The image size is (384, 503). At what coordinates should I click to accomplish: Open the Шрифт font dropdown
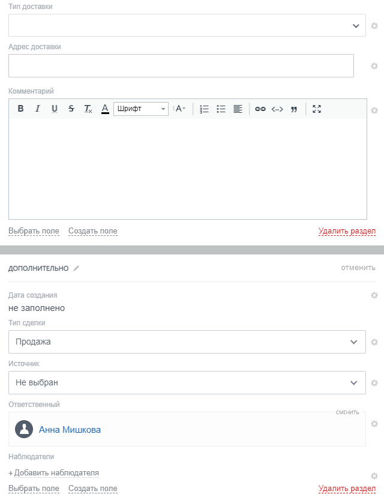pos(140,109)
